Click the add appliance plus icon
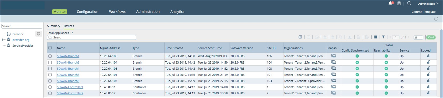Screen dimensions: 443x98 (300, 37)
